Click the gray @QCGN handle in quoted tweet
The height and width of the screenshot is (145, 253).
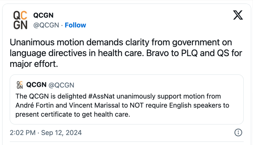(61, 85)
